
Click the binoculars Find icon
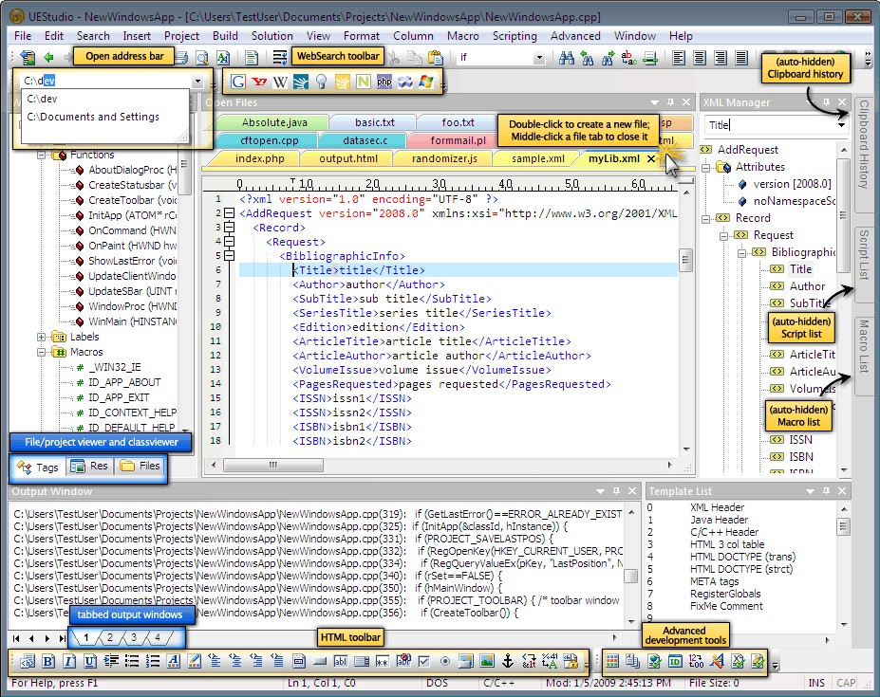pyautogui.click(x=567, y=57)
